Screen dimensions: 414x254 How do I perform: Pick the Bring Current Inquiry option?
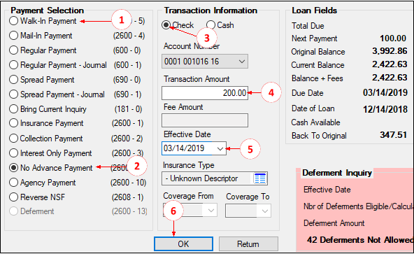point(13,109)
